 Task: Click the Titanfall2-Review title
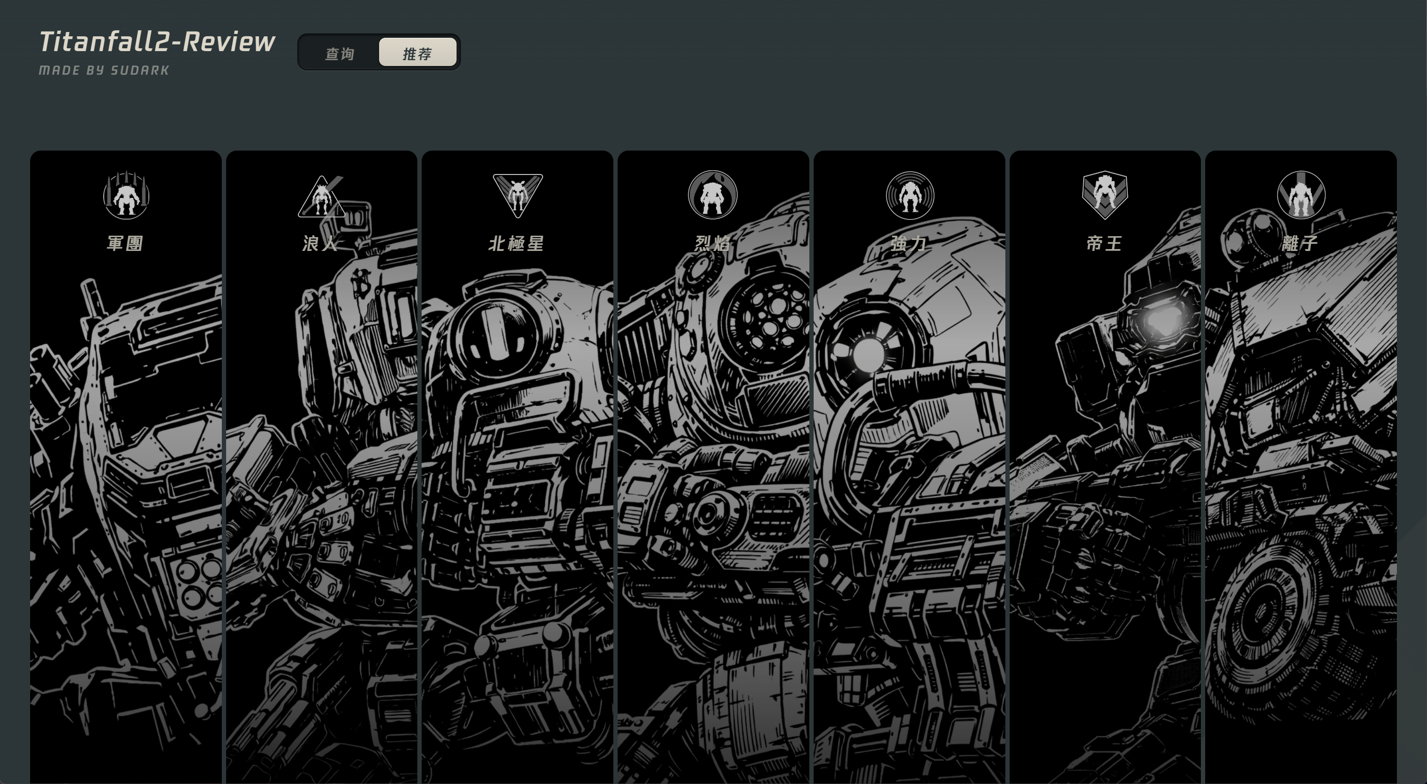point(157,42)
